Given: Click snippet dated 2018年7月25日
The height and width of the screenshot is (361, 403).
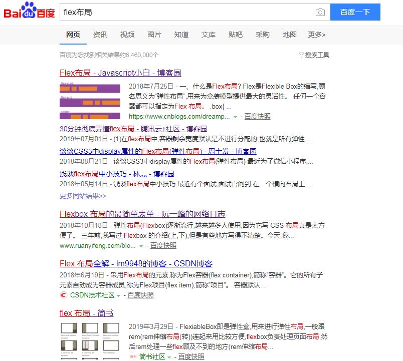Looking at the screenshot, I should point(227,96).
